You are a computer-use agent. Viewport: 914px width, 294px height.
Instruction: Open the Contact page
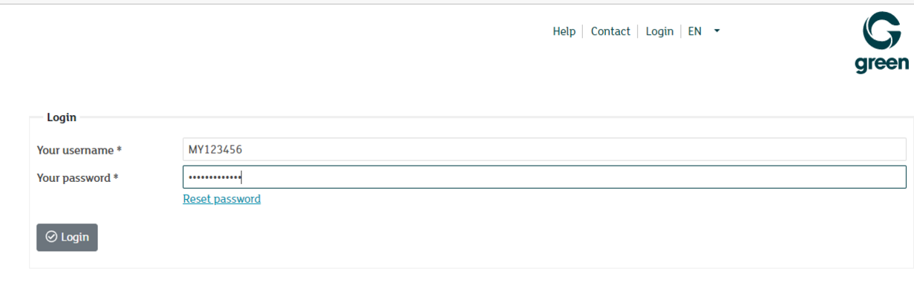point(610,31)
